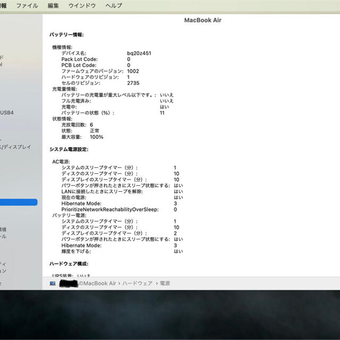Click the Pack Lot Code label
Screen dimensions: 340x340
80,59
